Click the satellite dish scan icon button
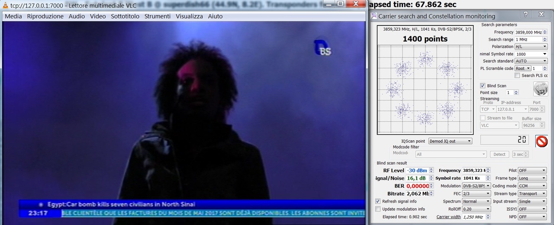 pos(541,89)
